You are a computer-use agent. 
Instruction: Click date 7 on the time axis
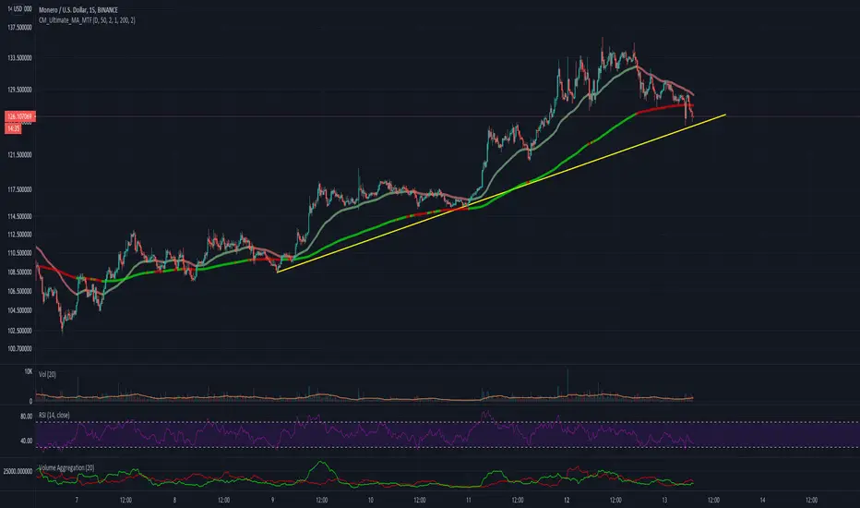[77, 501]
